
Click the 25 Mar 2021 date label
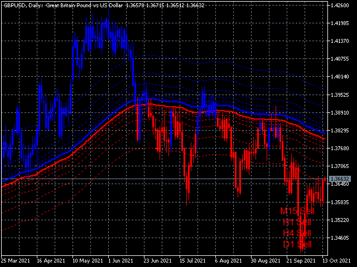[16, 260]
